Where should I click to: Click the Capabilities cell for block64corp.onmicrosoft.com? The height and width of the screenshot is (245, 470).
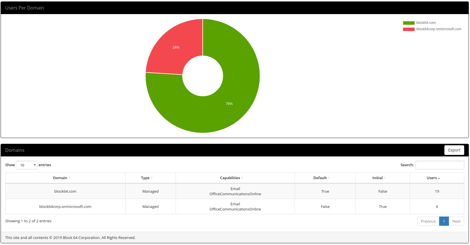pyautogui.click(x=235, y=206)
